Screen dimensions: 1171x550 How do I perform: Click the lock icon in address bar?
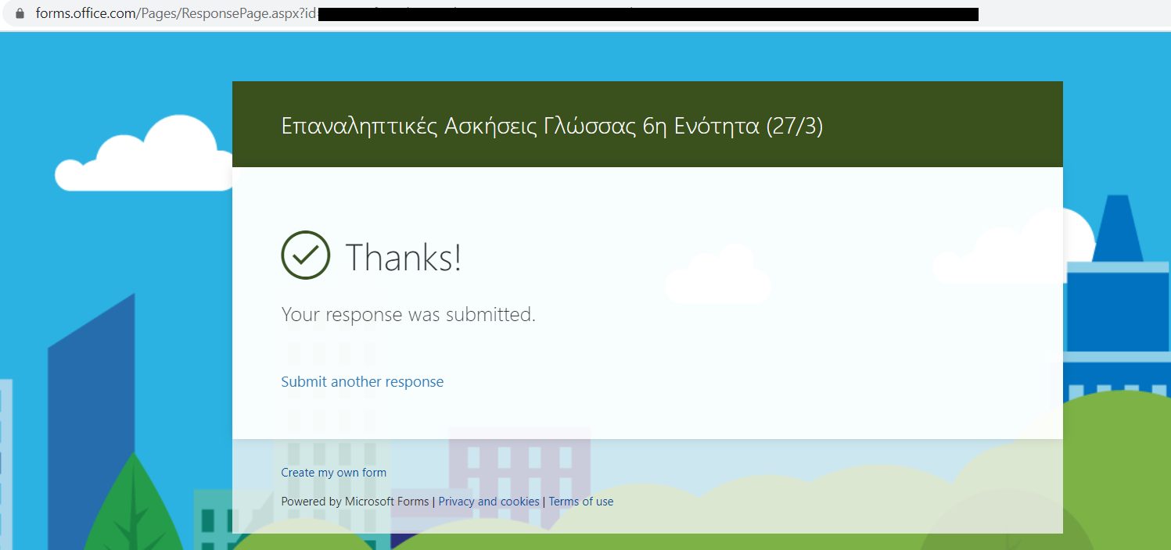pos(20,14)
